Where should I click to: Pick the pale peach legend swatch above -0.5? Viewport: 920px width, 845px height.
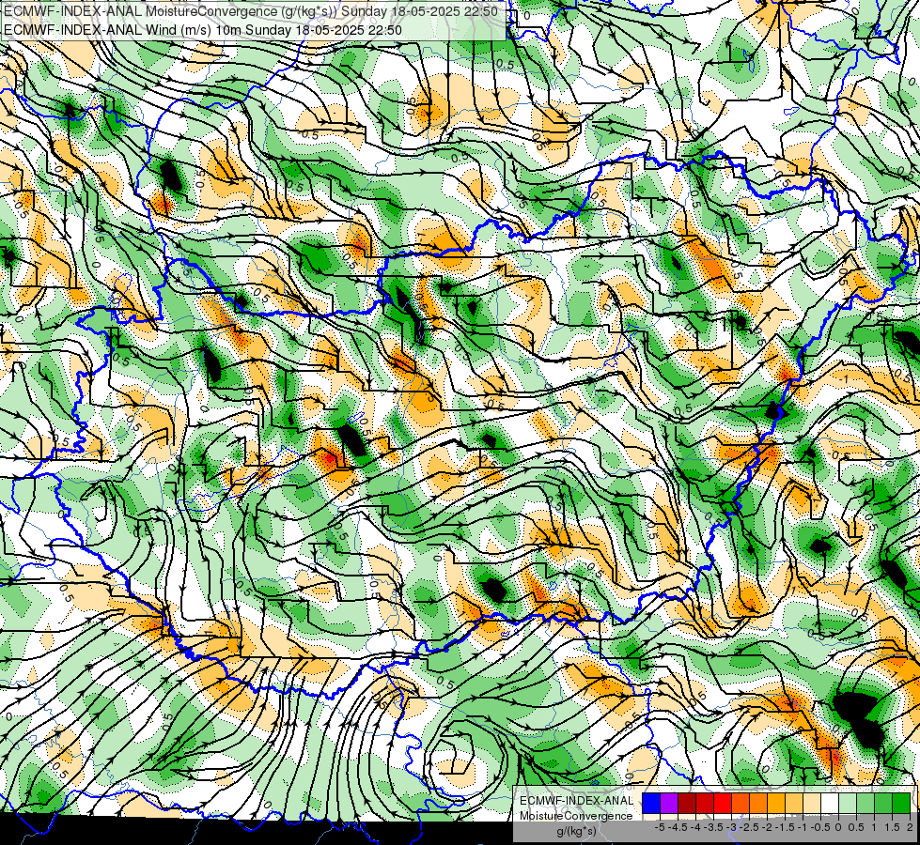click(812, 804)
